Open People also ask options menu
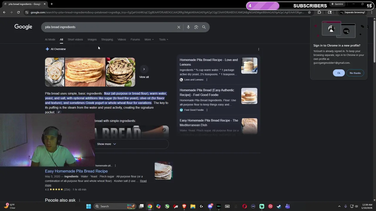Viewport: 376px width, 211px height. coord(79,200)
